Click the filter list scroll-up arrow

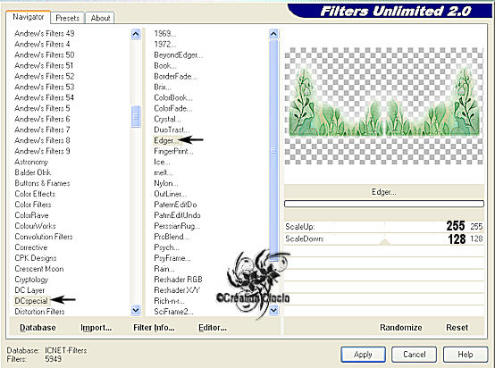(273, 34)
